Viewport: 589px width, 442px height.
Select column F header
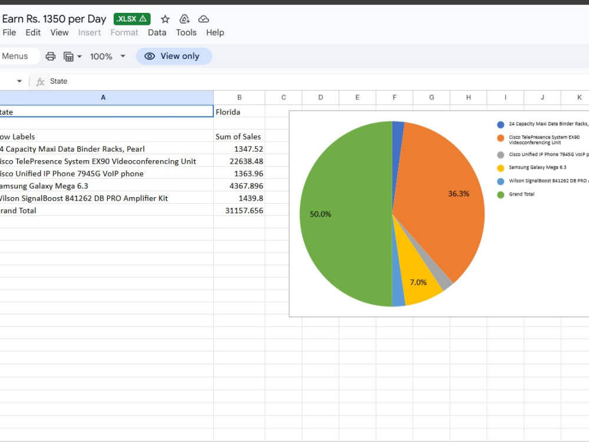[395, 98]
